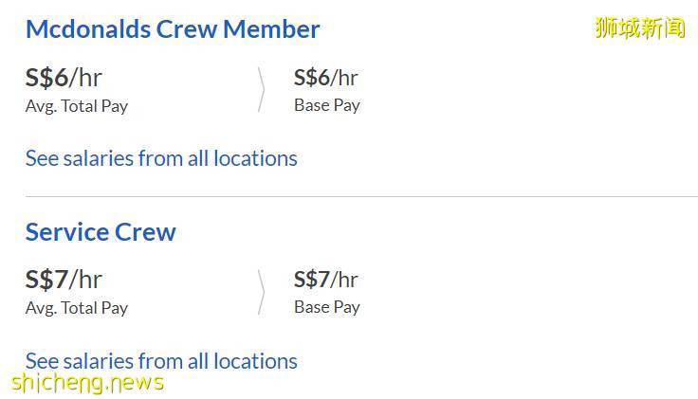Click the bold S$6 average total pay figure
The image size is (698, 399).
46,77
